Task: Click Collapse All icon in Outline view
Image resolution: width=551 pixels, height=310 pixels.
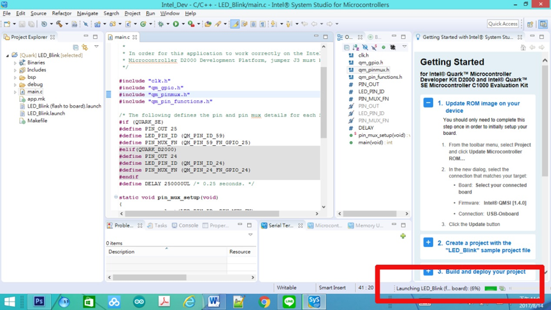Action: click(347, 47)
